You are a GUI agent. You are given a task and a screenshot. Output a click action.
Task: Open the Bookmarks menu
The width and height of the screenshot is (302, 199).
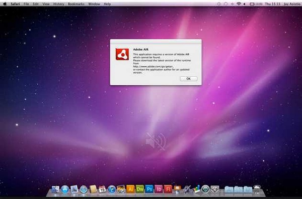tap(76, 4)
